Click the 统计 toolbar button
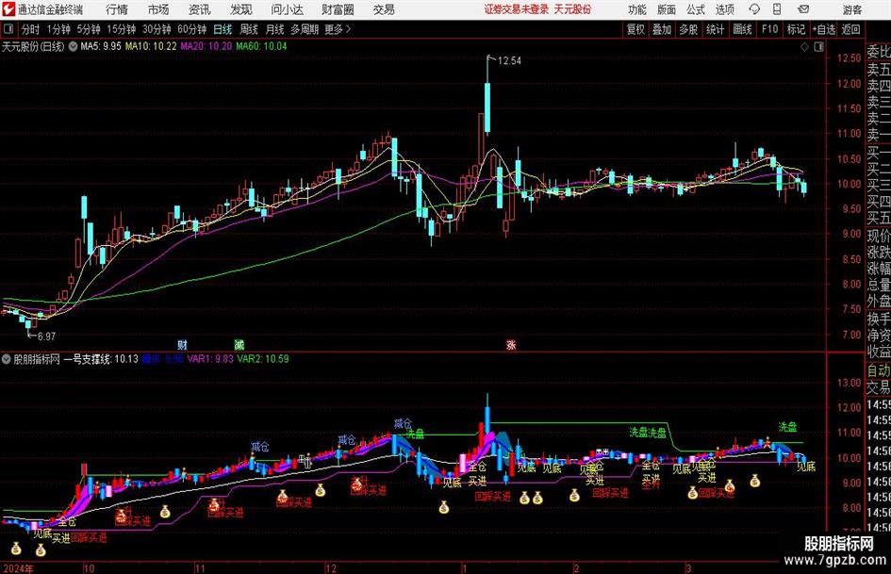This screenshot has width=891, height=574. [715, 29]
